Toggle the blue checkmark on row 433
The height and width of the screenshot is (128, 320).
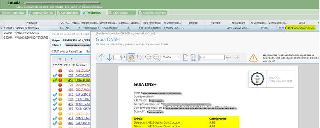pos(55,109)
